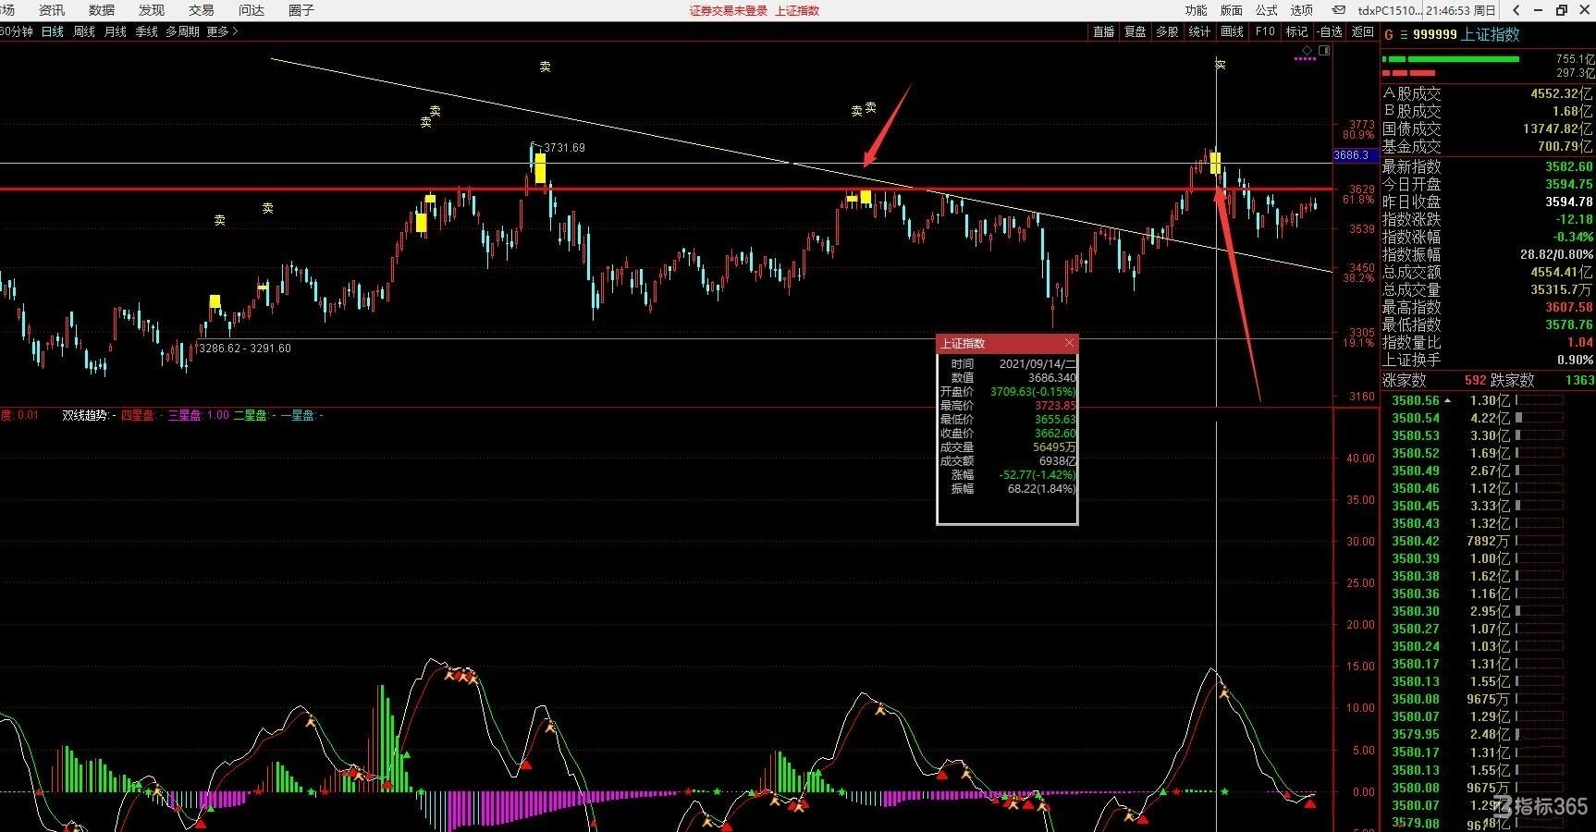Viewport: 1596px width, 832px height.
Task: Open the 数据 menu
Action: pyautogui.click(x=102, y=10)
